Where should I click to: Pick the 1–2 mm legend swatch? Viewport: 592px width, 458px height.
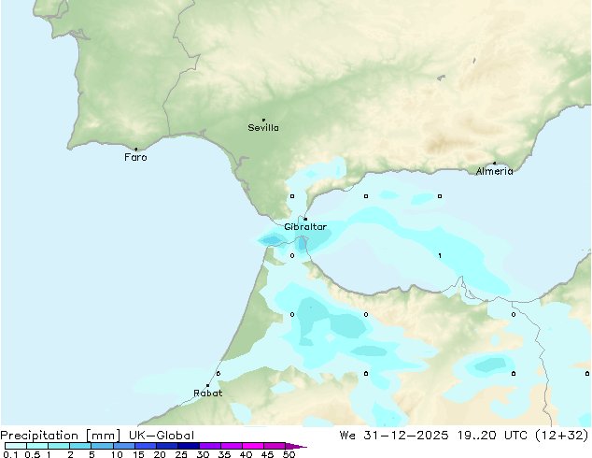[x=59, y=446]
